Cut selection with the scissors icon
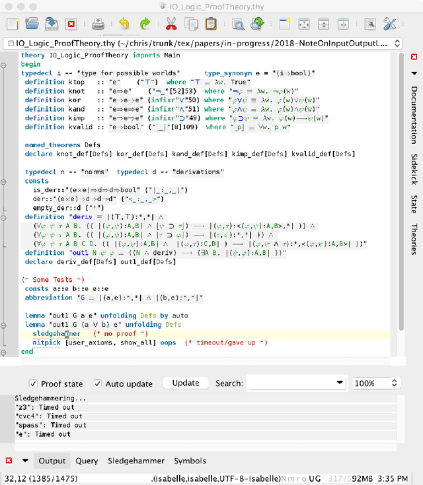This screenshot has height=485, width=423. (171, 24)
